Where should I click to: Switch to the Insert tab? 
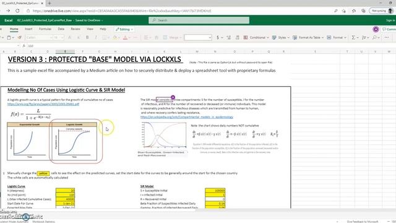pyautogui.click(x=28, y=29)
